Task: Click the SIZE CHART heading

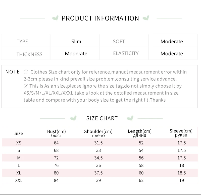Action: coord(102,118)
